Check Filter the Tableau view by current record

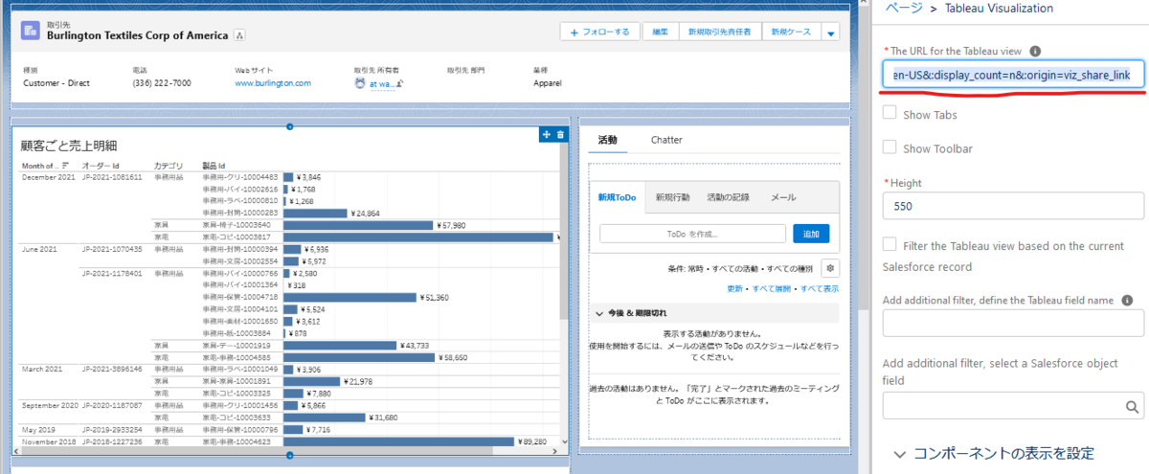[890, 245]
